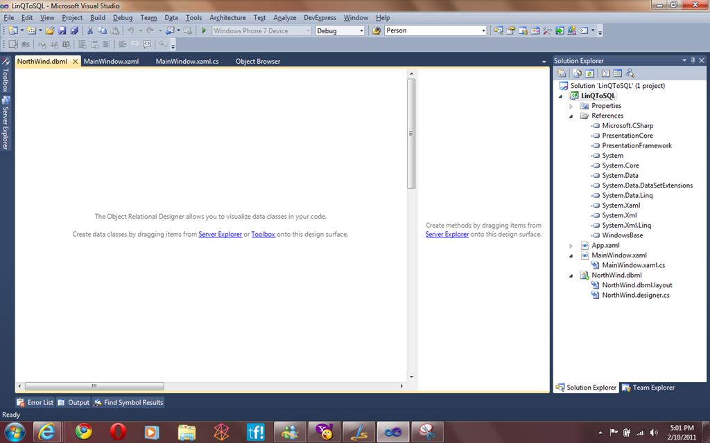Screen dimensions: 710x443
Task: Open the Toolbox hammer-and-wrench toolbar icon
Action: point(547,30)
